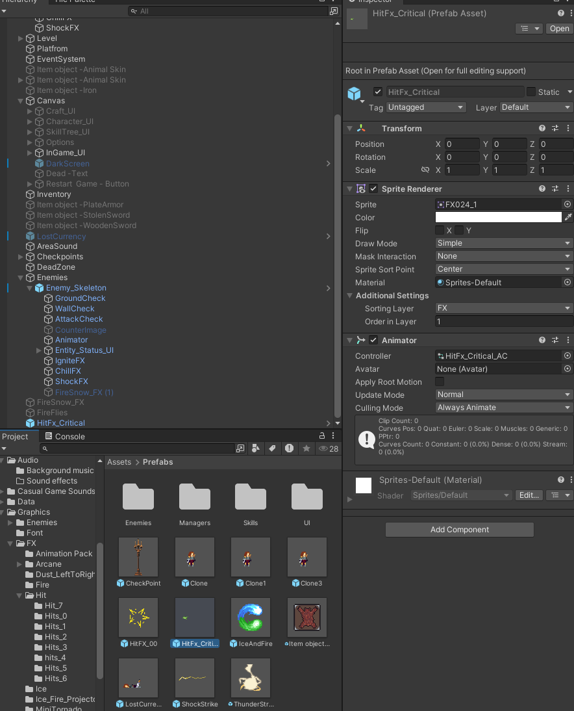Viewport: 574px width, 711px height.
Task: Click Hierarchy vertical scrollbar
Action: (337, 265)
